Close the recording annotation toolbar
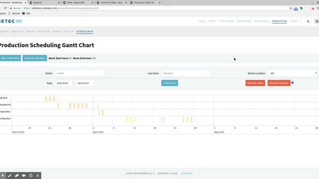The image size is (319, 179). pos(38,176)
